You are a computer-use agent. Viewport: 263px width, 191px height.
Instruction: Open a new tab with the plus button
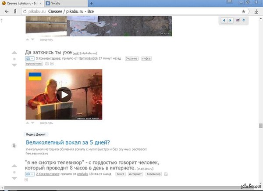pyautogui.click(x=91, y=3)
